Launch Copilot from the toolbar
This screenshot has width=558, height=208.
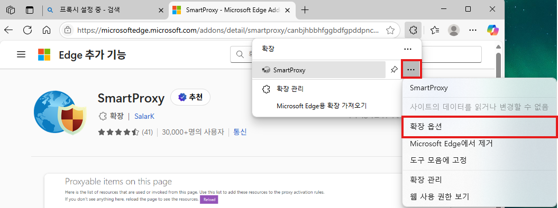pyautogui.click(x=493, y=30)
